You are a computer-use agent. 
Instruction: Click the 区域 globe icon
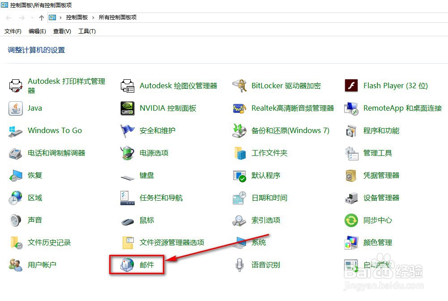click(16, 198)
